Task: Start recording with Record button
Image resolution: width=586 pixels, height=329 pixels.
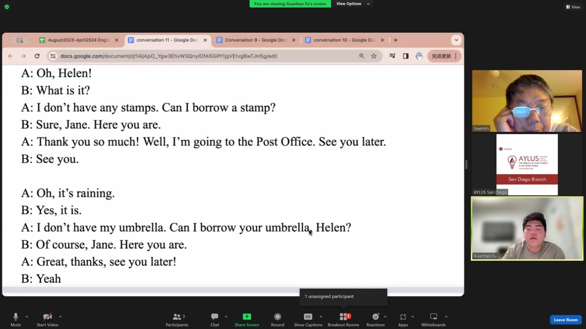Action: [277, 319]
